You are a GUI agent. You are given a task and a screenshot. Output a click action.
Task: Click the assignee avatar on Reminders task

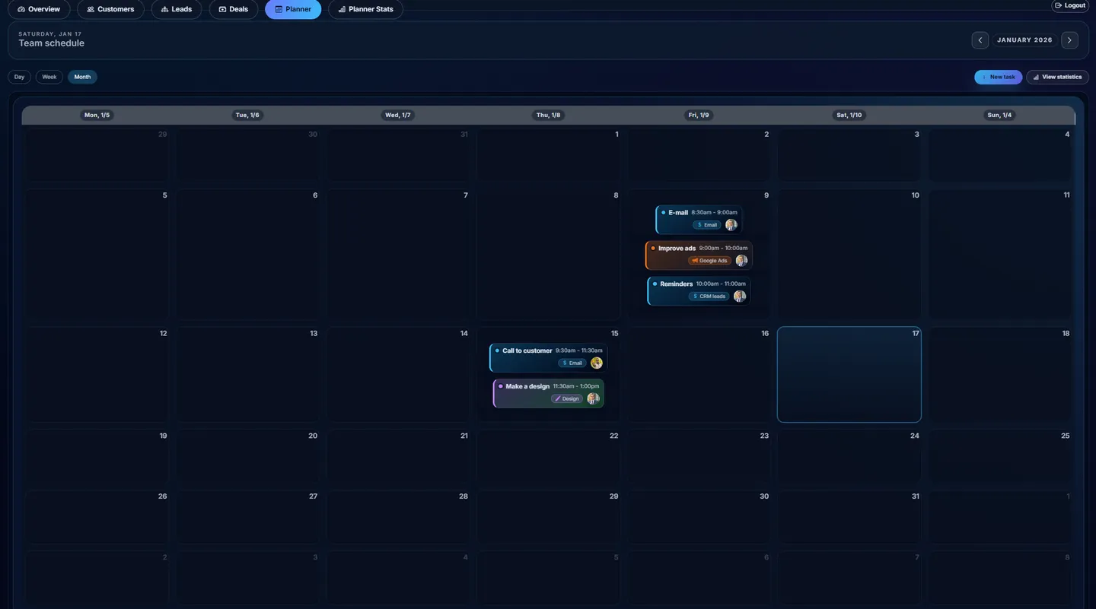point(740,297)
